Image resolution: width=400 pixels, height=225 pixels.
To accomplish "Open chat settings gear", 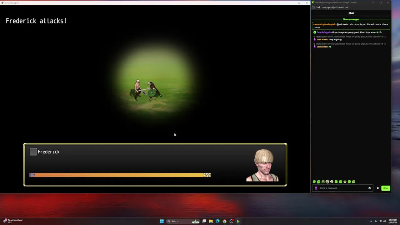I will click(377, 188).
